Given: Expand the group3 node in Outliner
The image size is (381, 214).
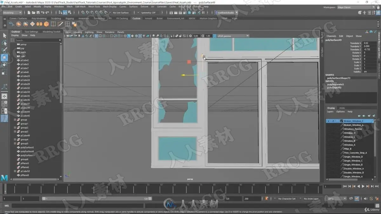Looking at the screenshot, I should coord(15,132).
